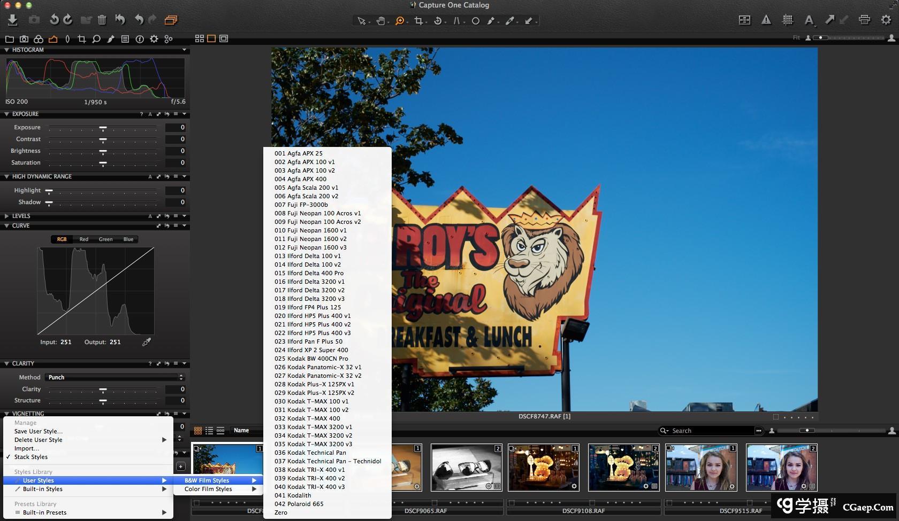Toggle the Stack Styles option
The height and width of the screenshot is (521, 899).
pyautogui.click(x=31, y=457)
